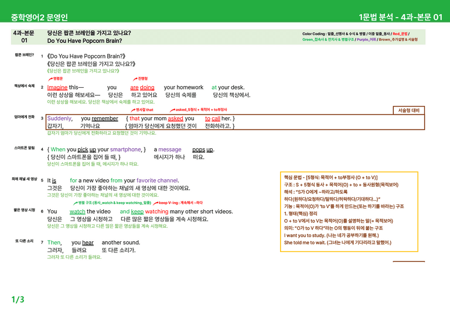Click the bold heading '당신은 팝콘 브레인을 가지고 있나요?'
The height and width of the screenshot is (318, 450).
point(89,33)
